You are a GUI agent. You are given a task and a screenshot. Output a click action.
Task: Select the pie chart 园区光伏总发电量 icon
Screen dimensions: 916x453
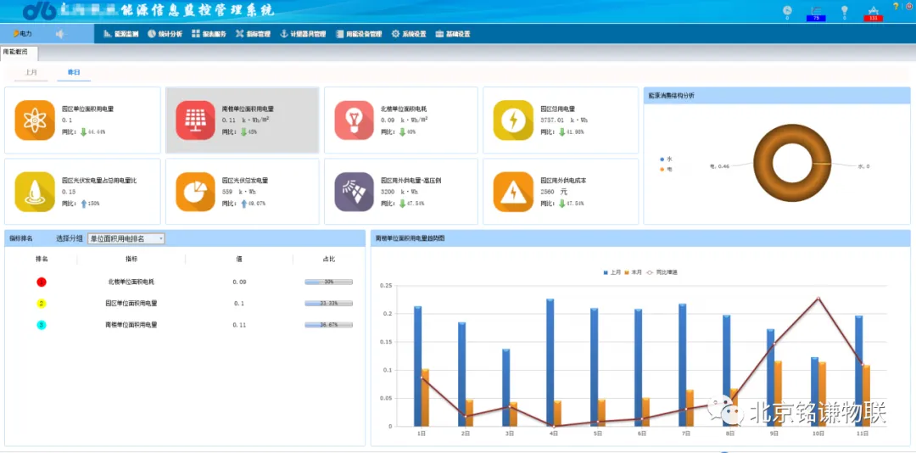[194, 192]
